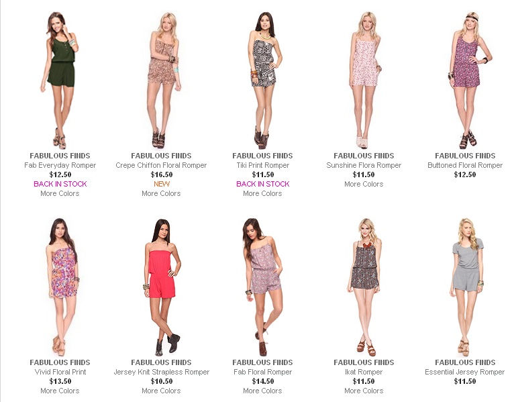This screenshot has width=514, height=402.
Task: Click the Buttoned Floral Romper product name
Action: coord(465,165)
